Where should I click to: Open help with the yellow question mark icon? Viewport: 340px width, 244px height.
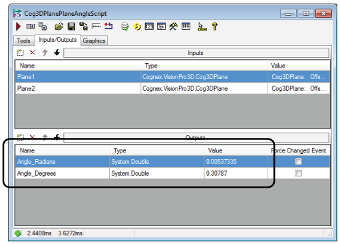click(x=214, y=27)
